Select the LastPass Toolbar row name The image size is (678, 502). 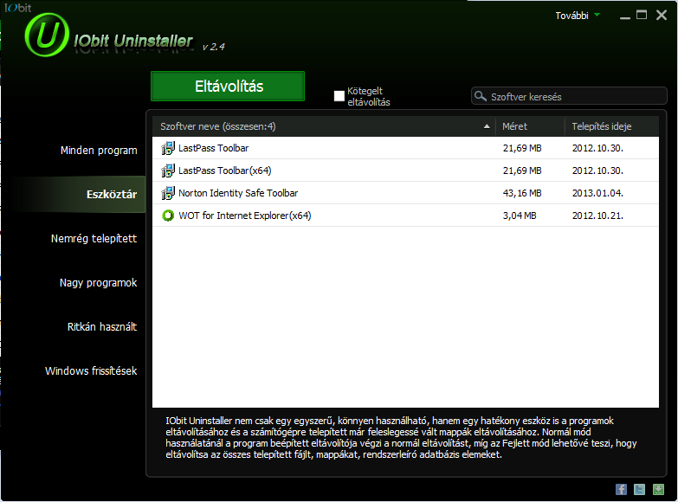click(214, 148)
